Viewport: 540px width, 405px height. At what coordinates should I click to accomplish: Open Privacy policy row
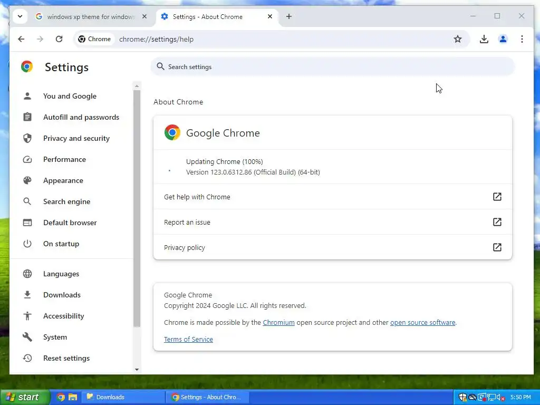pos(333,247)
